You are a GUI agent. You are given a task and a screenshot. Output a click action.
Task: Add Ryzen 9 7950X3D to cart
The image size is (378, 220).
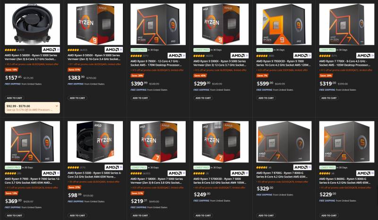click(266, 98)
